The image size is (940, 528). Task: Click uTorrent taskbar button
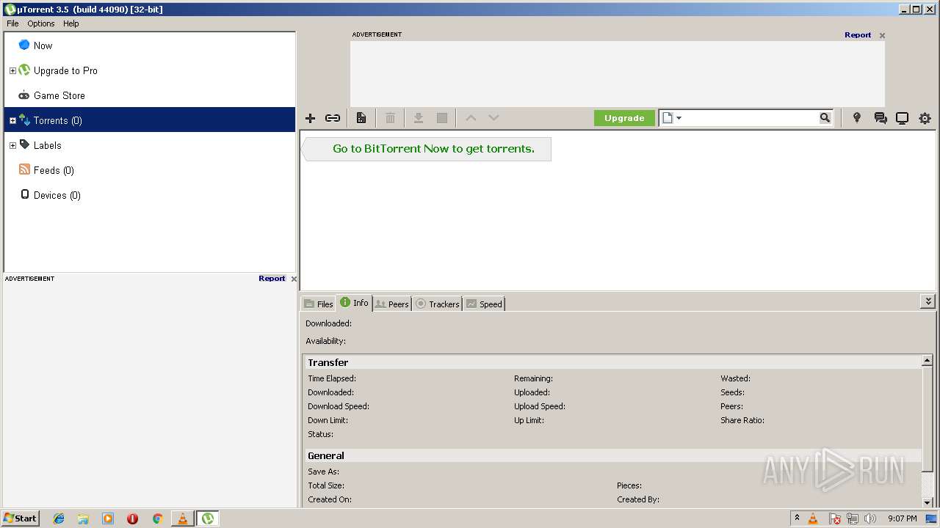pos(208,518)
